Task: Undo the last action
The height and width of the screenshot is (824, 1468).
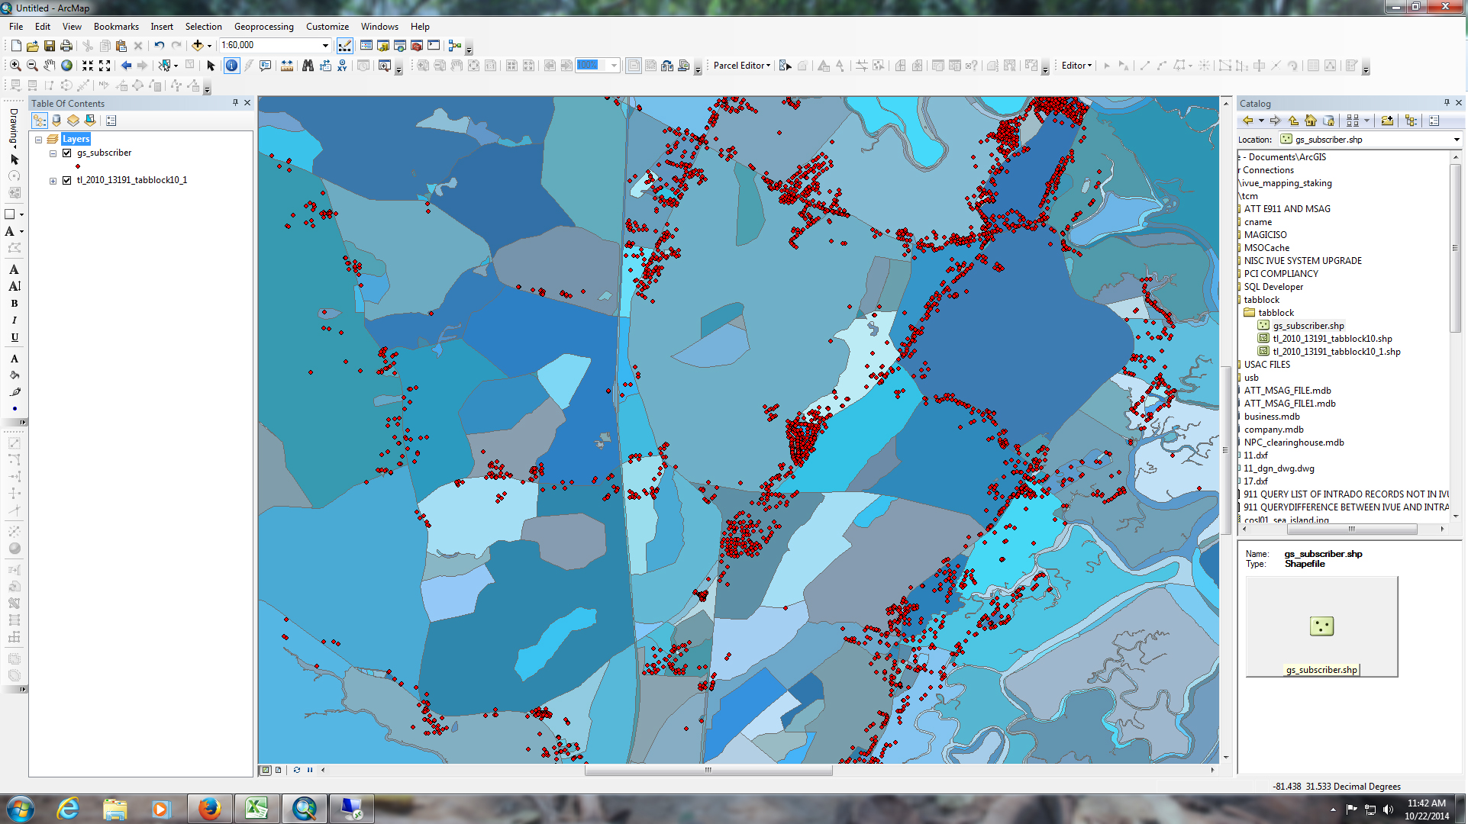Action: click(159, 46)
